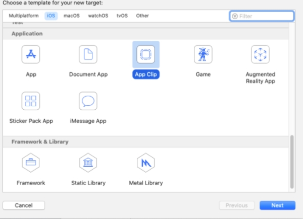The width and height of the screenshot is (303, 219).
Task: Choose the Sticker Pack App icon
Action: pyautogui.click(x=31, y=101)
